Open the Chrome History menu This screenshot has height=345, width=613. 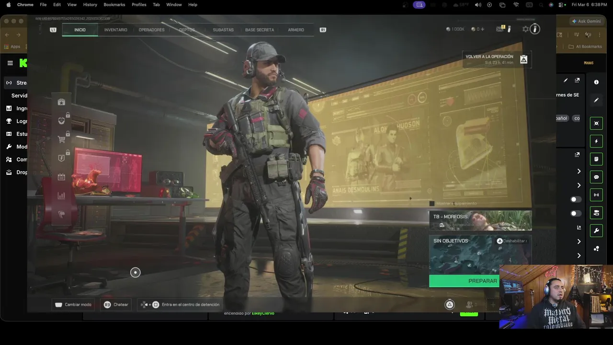coord(90,4)
